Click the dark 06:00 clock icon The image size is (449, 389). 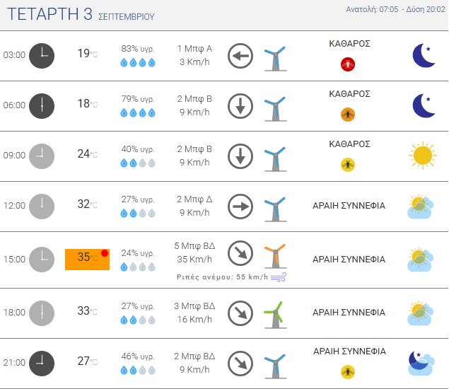click(42, 105)
